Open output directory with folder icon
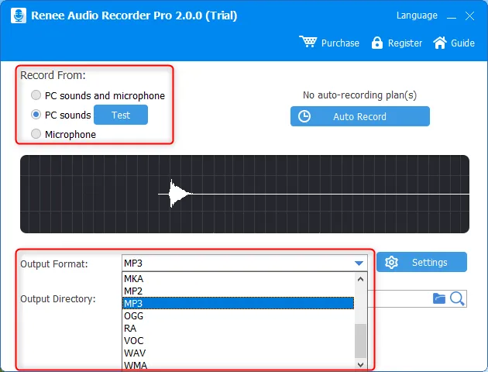This screenshot has height=372, width=488. pos(439,298)
